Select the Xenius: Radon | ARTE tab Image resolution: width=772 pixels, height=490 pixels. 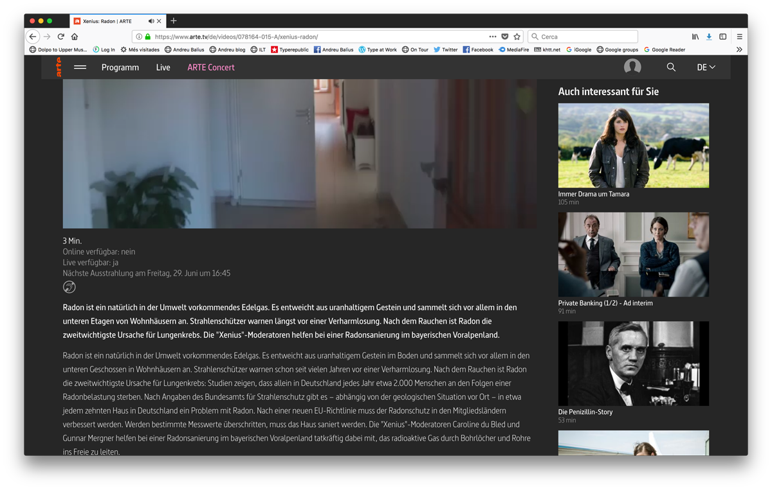117,21
